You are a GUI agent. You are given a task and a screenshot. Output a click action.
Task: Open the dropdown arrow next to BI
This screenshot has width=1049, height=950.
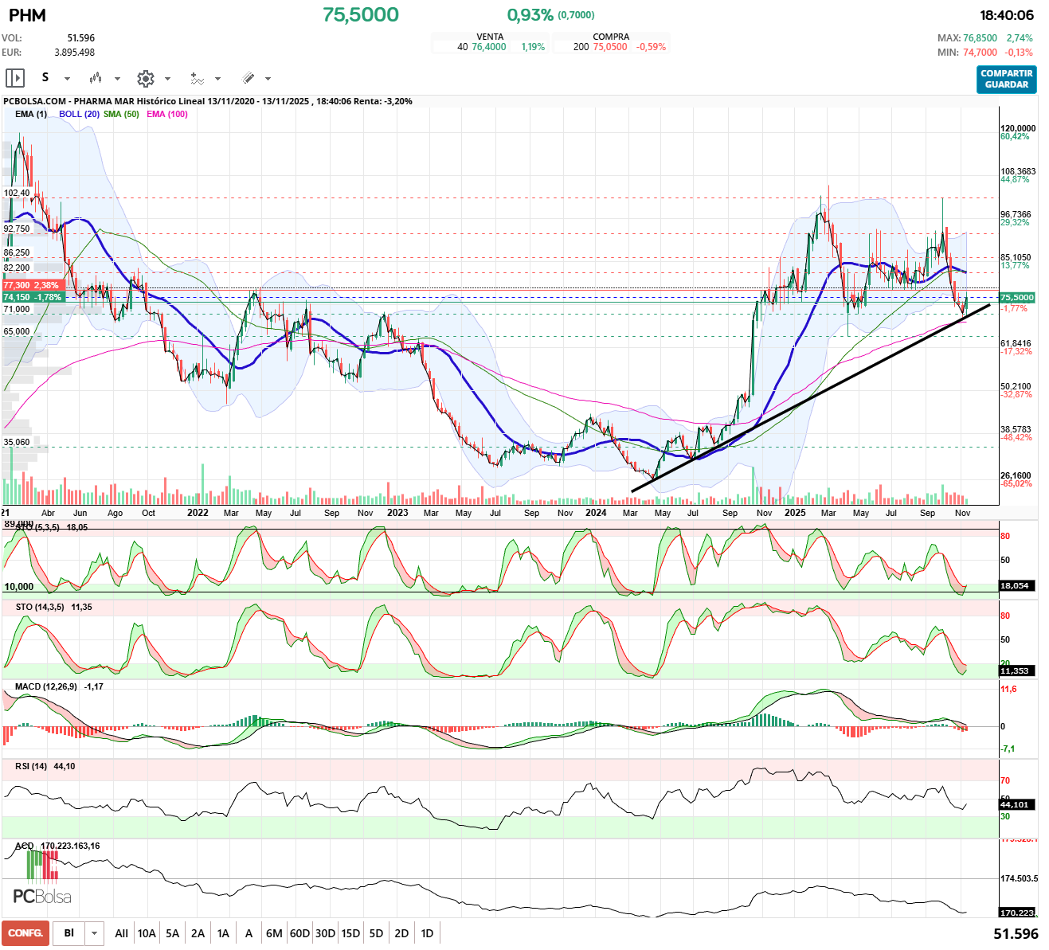pos(95,933)
